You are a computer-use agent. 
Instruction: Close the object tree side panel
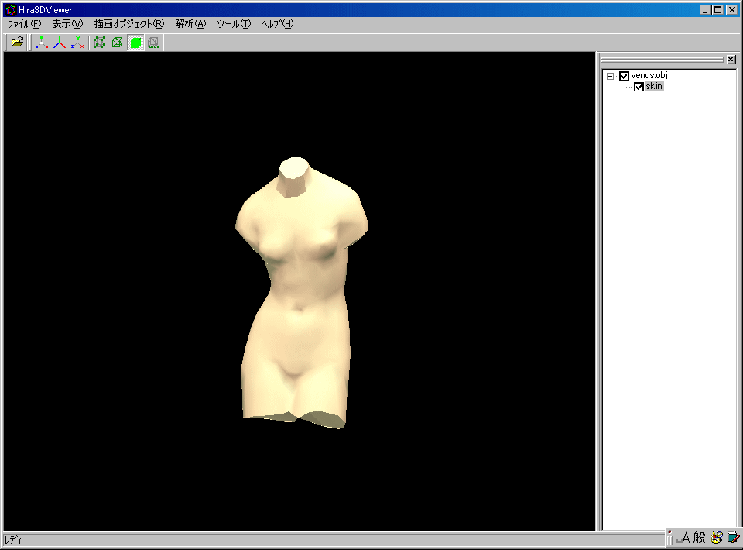(x=731, y=60)
